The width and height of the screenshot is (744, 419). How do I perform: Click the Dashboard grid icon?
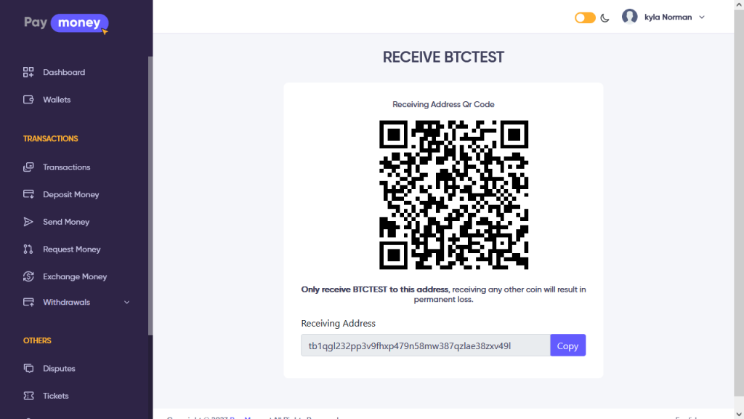28,72
